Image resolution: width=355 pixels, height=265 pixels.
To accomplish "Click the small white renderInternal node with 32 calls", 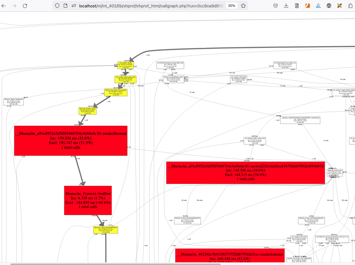I will click(300, 120).
